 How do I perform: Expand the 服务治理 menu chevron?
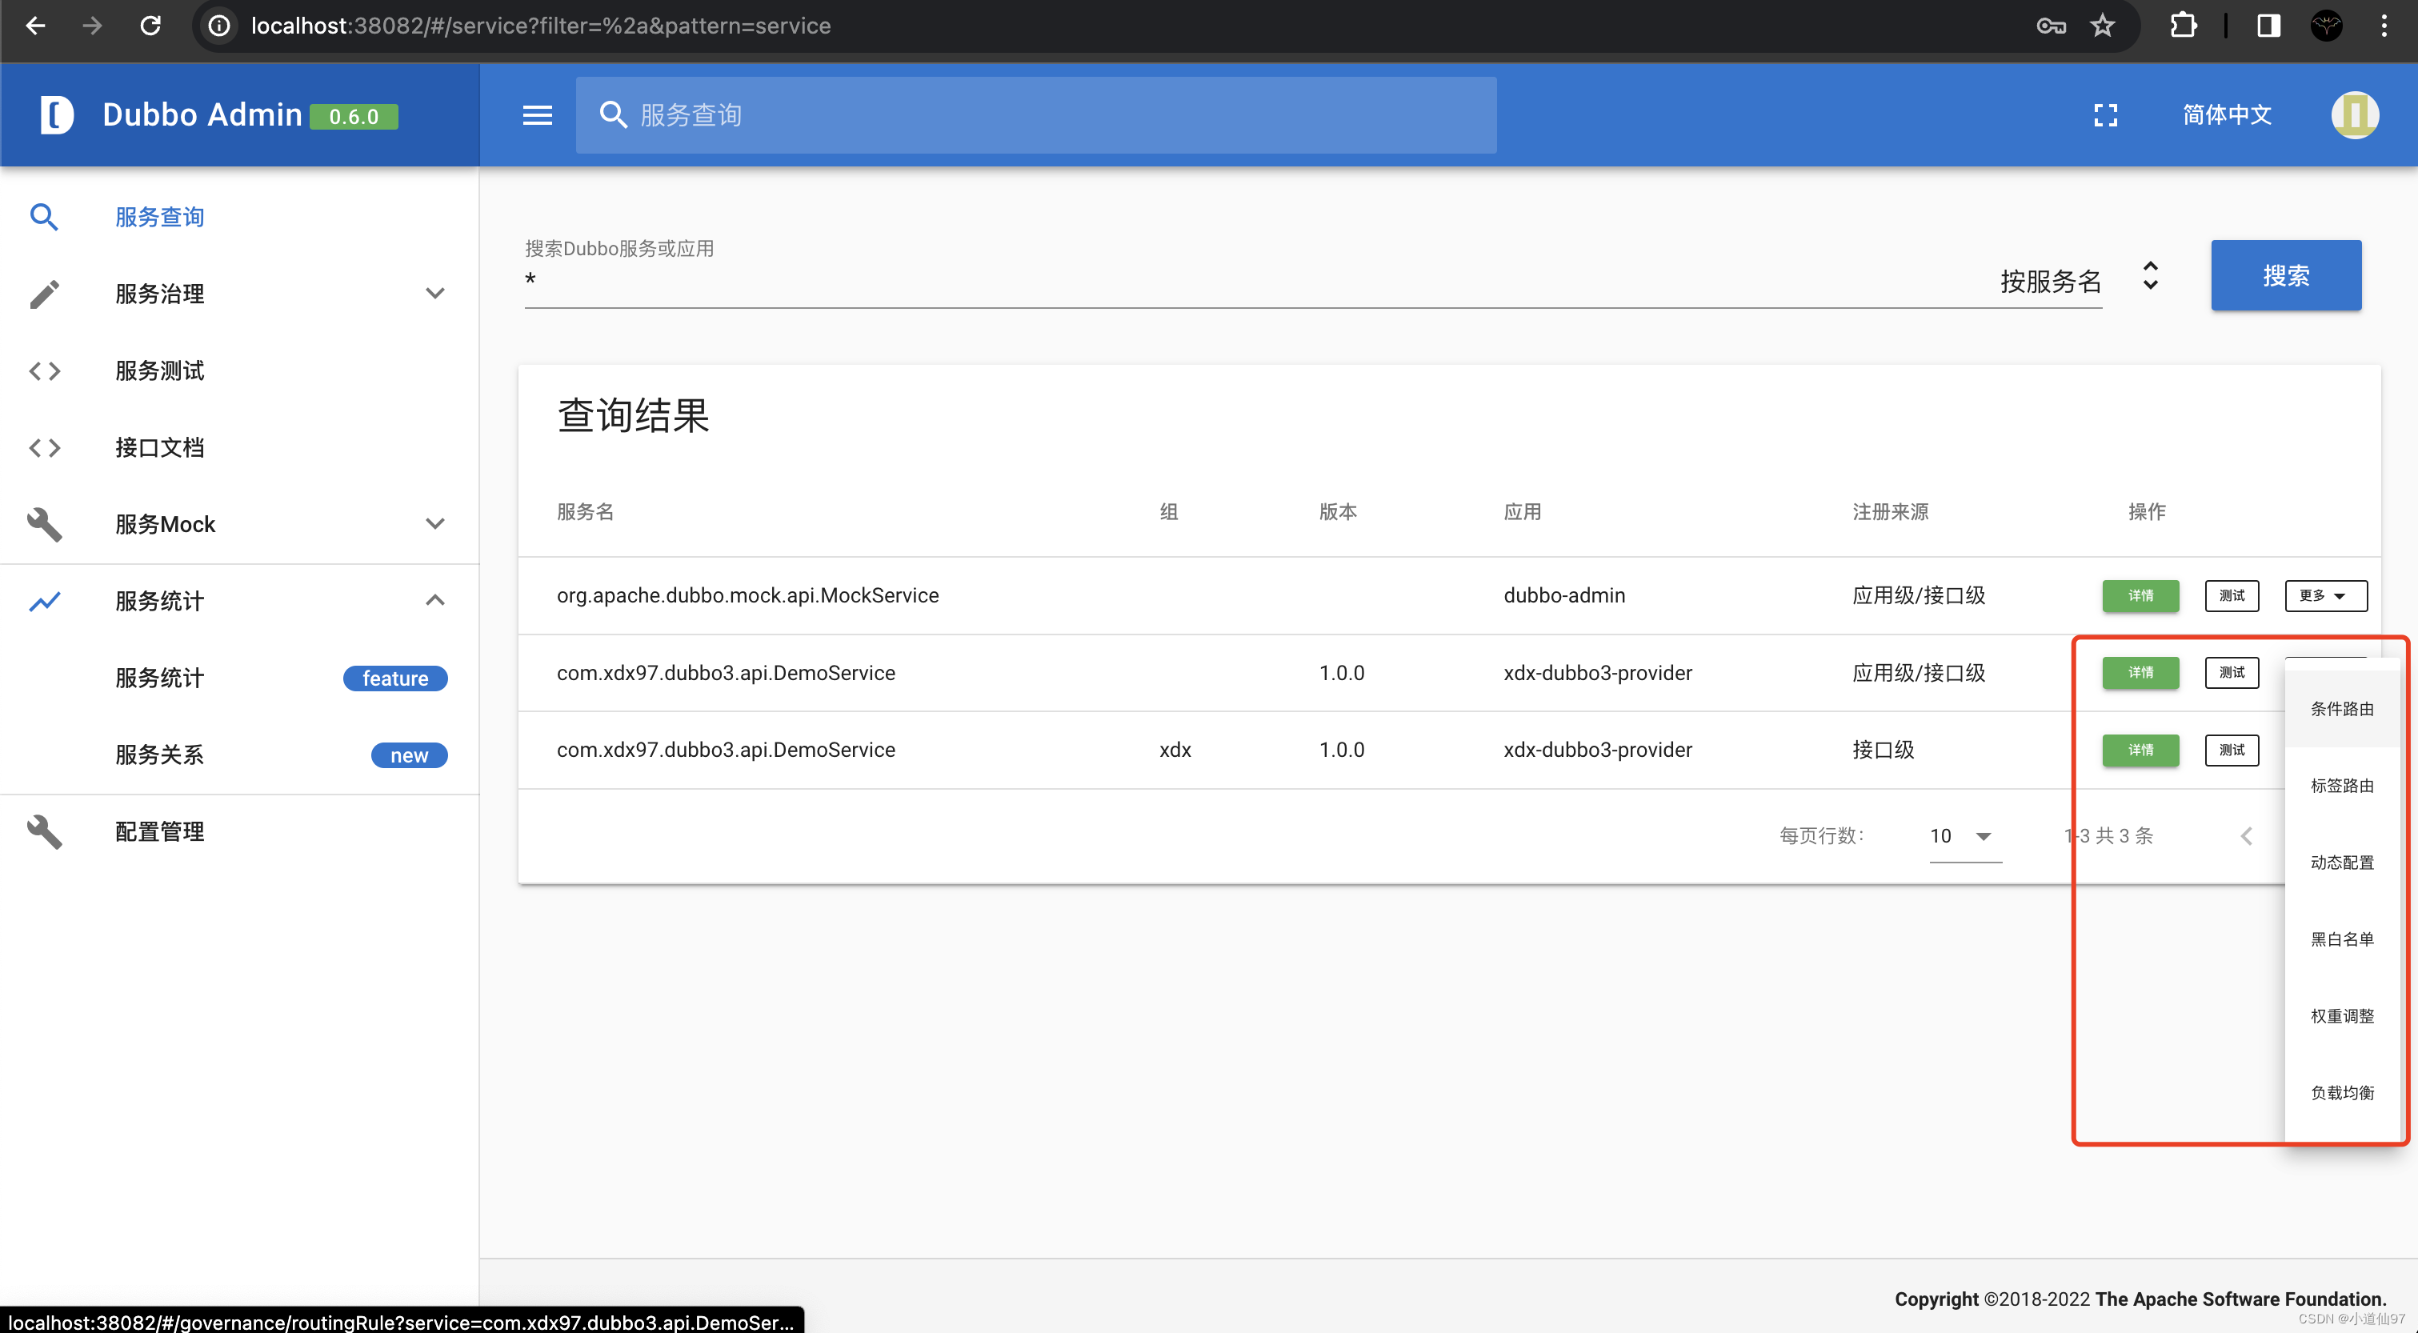[434, 293]
